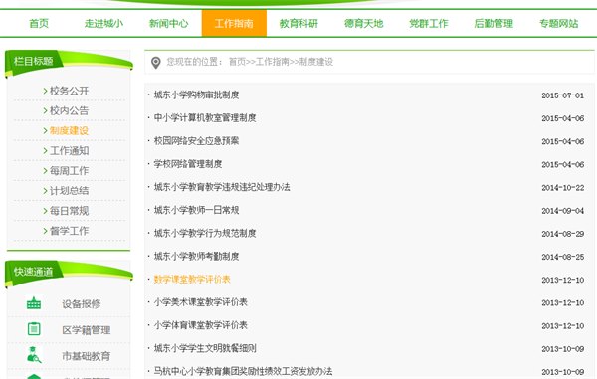Click chevron arrow beside 校务公开
Image resolution: width=597 pixels, height=379 pixels.
[x=46, y=91]
